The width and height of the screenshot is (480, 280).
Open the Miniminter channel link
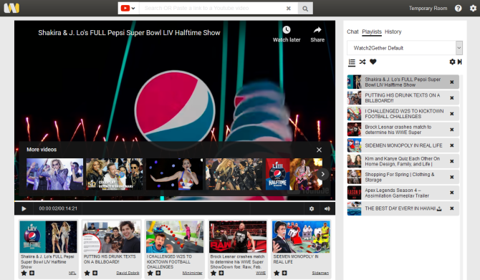click(x=192, y=273)
